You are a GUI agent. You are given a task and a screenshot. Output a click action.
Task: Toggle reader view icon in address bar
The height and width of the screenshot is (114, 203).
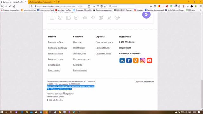point(89,6)
